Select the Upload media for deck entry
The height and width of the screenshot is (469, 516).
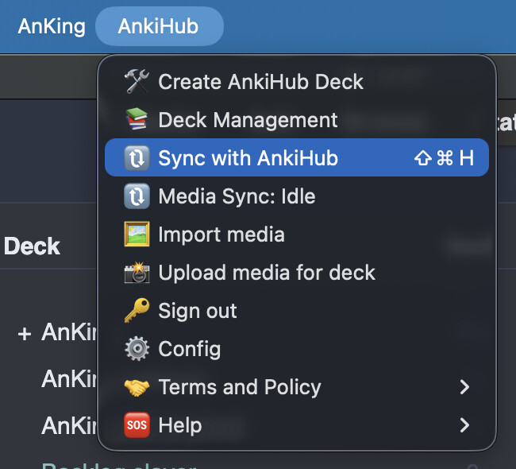click(267, 273)
